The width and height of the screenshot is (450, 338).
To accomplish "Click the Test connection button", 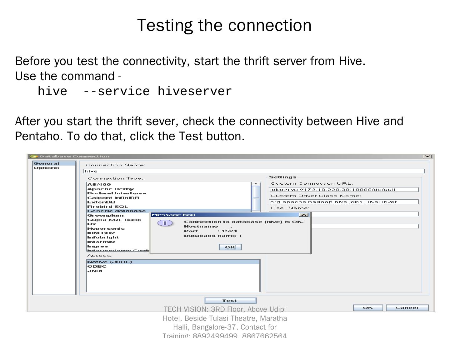I will (230, 300).
